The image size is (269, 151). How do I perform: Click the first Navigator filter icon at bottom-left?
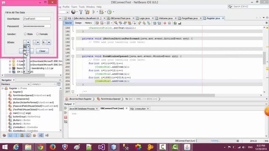click(4, 135)
